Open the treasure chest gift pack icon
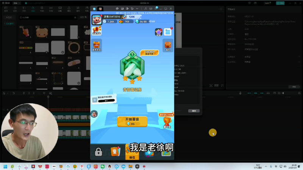This screenshot has width=303, height=170. 96,45
